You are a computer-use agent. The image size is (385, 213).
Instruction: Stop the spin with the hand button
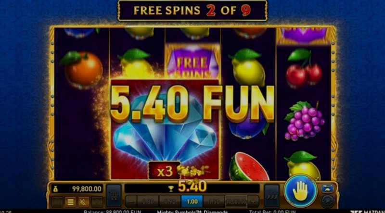coord(300,191)
